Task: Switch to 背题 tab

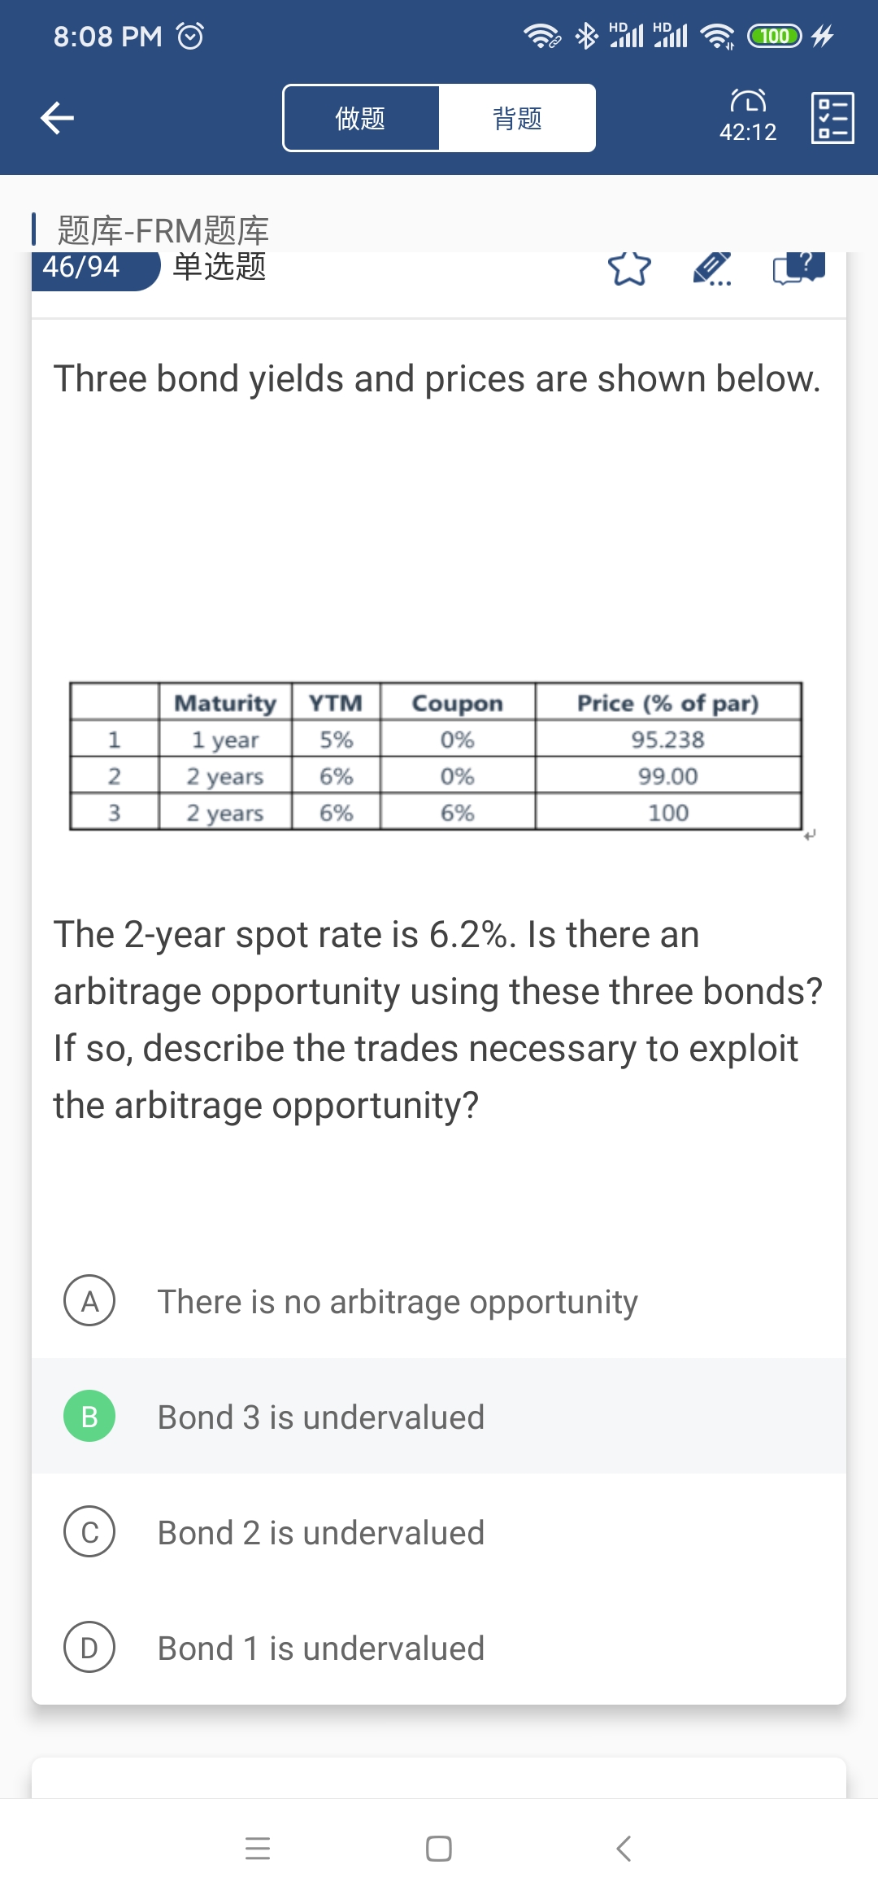Action: coord(517,118)
